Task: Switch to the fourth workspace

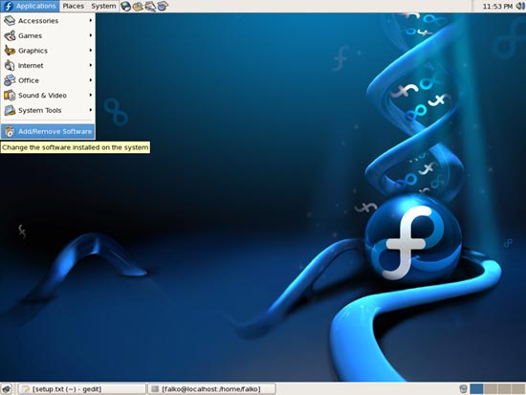Action: pos(518,389)
